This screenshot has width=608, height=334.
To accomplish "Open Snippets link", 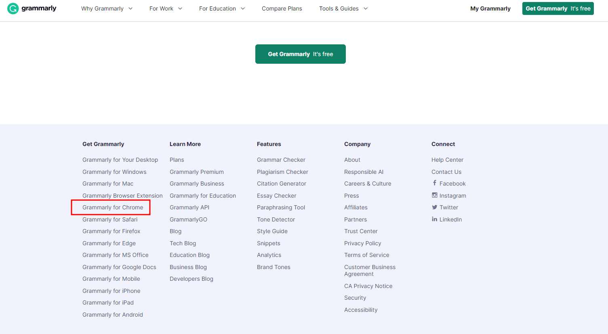I will [x=269, y=243].
